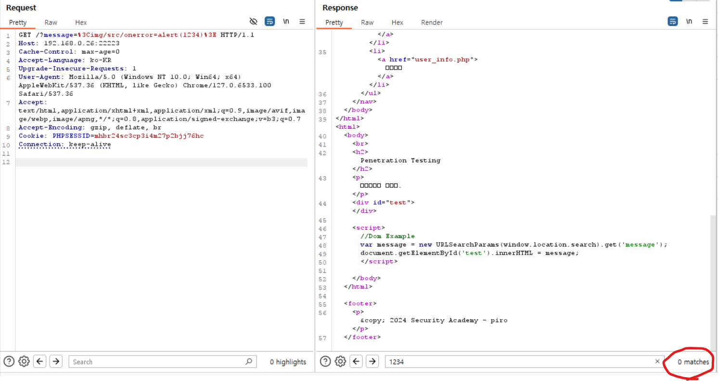Click the User-Agent header line

145,86
